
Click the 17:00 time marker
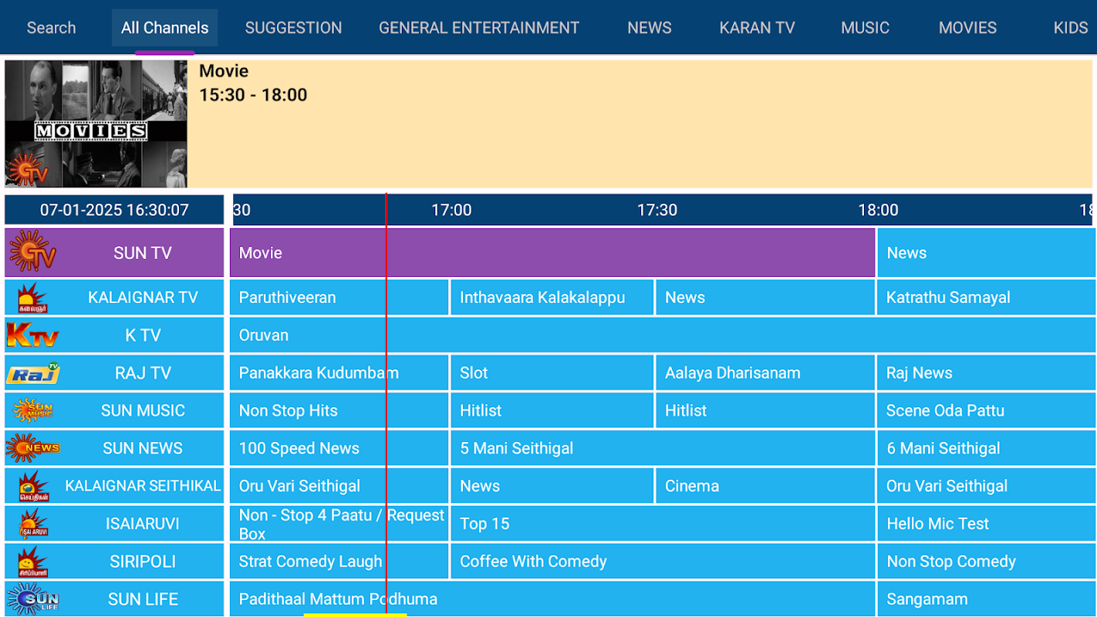451,210
